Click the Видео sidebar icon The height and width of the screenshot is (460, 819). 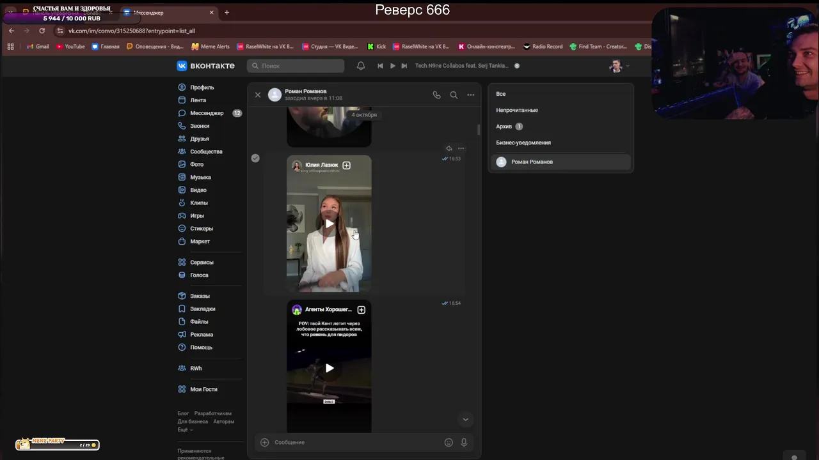(182, 190)
